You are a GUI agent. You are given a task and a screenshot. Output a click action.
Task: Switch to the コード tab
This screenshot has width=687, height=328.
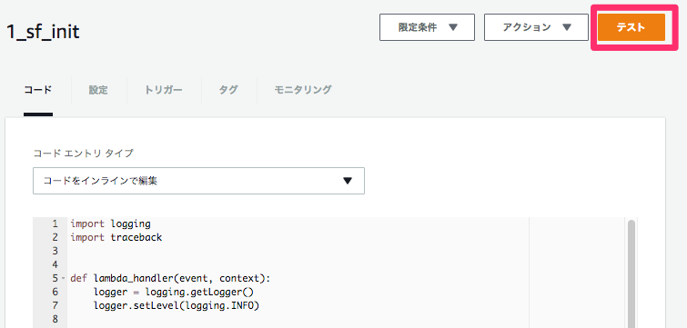pos(38,90)
